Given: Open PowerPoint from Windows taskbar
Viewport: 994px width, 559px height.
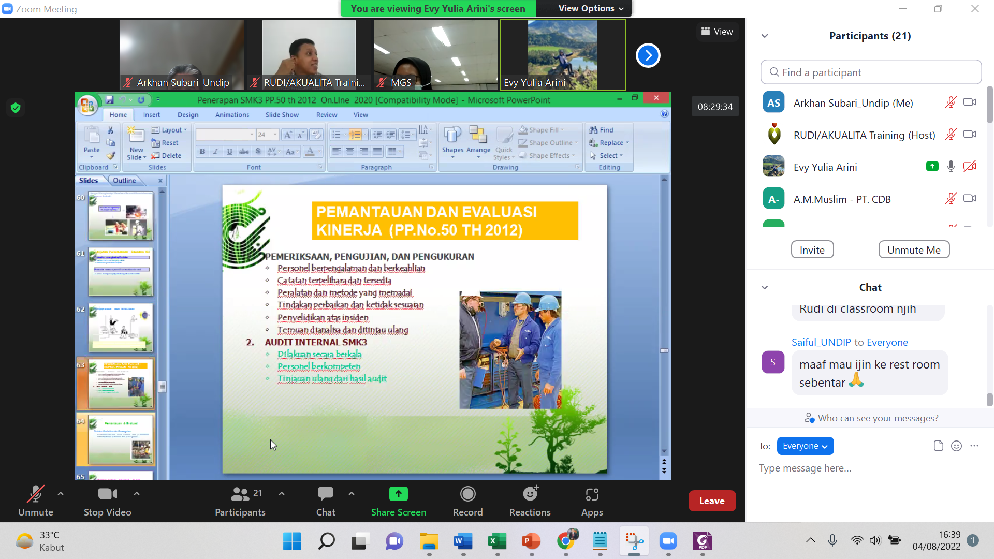Looking at the screenshot, I should [x=531, y=541].
